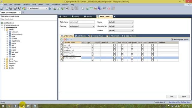This screenshot has height=108, width=192.
Task: Click the course_id column name cell
Action: (72, 53)
